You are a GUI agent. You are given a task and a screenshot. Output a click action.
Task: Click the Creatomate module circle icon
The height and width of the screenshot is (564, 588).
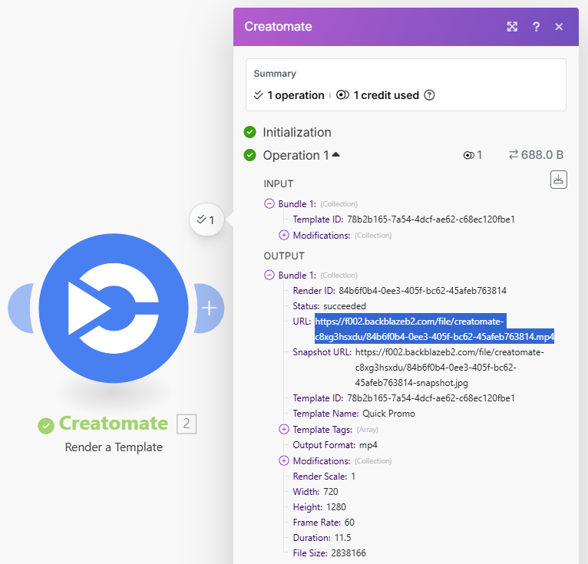click(x=114, y=307)
